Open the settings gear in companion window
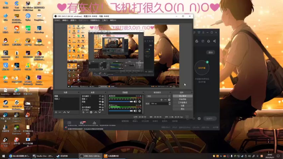The height and width of the screenshot is (159, 283). [199, 118]
